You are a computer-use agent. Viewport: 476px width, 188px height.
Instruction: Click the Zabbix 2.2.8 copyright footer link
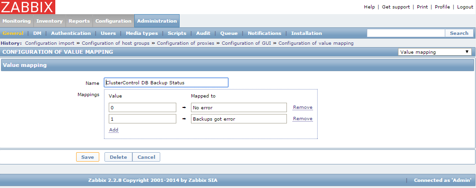(153, 180)
